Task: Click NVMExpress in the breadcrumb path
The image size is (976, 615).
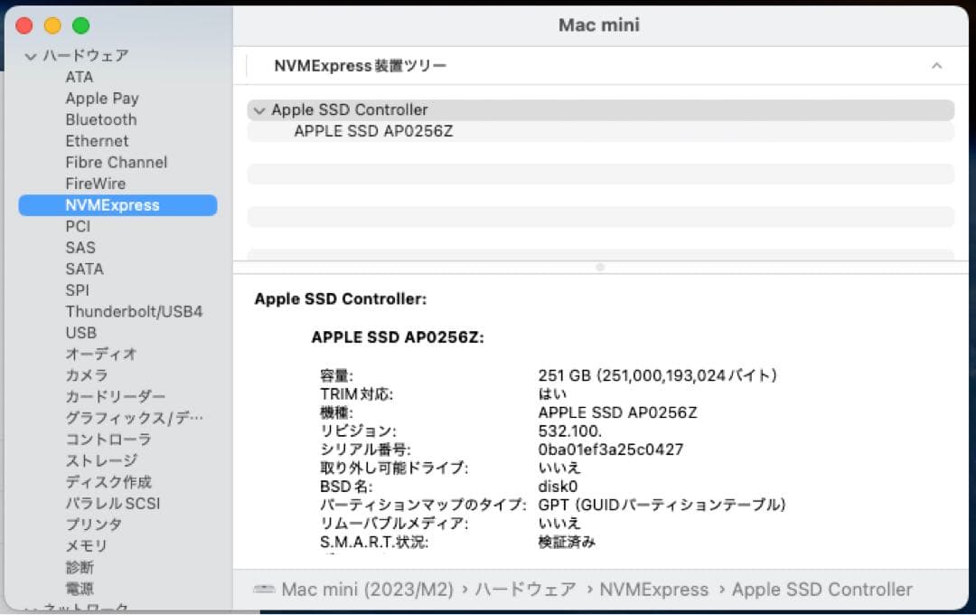Action: point(654,589)
